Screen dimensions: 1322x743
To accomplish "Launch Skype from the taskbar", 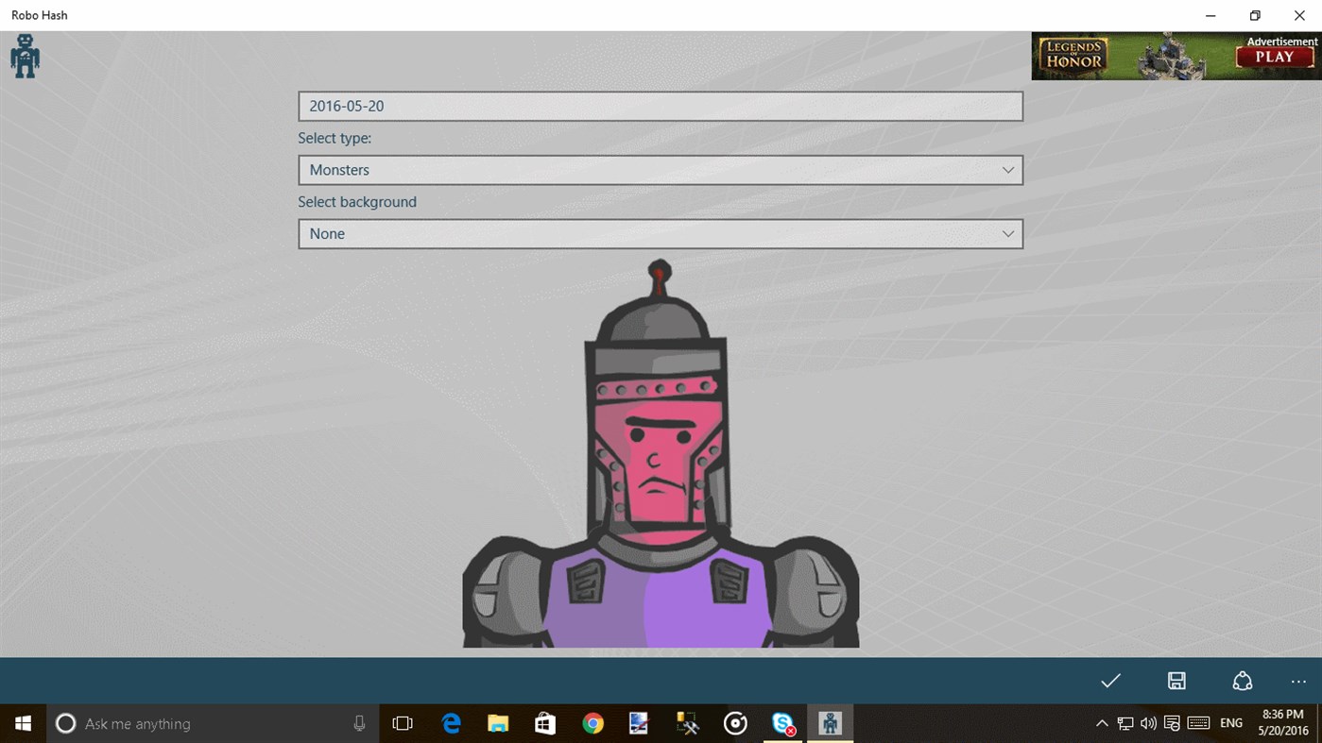I will pyautogui.click(x=782, y=723).
